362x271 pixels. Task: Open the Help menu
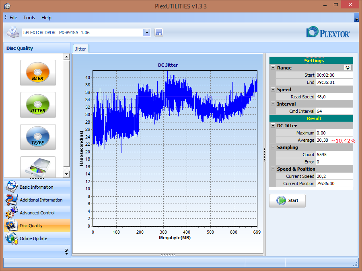tap(46, 18)
